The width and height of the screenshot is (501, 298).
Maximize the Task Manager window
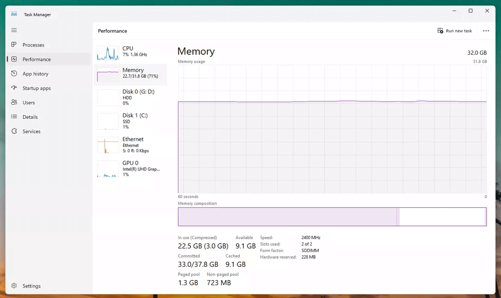pyautogui.click(x=470, y=11)
